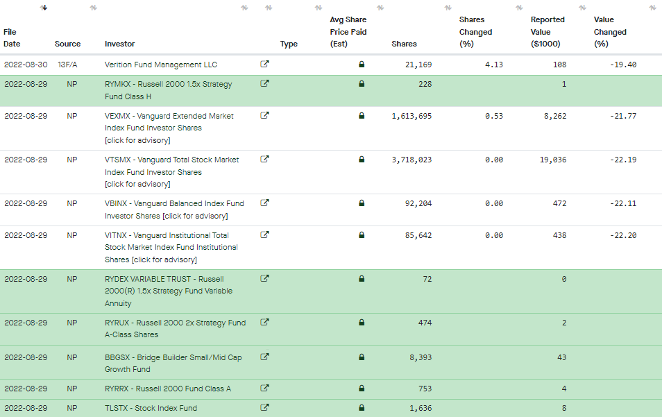
Task: Click lock icon in VITNX row
Action: point(362,235)
